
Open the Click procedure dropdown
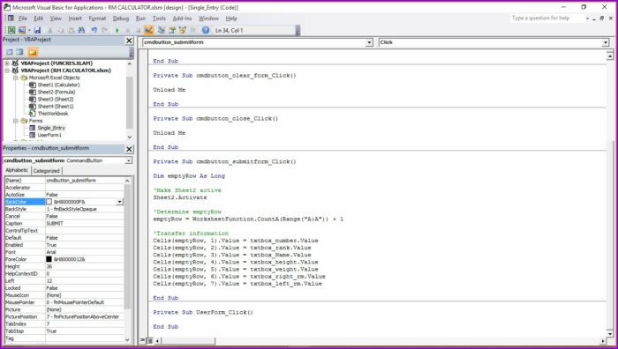pyautogui.click(x=606, y=42)
